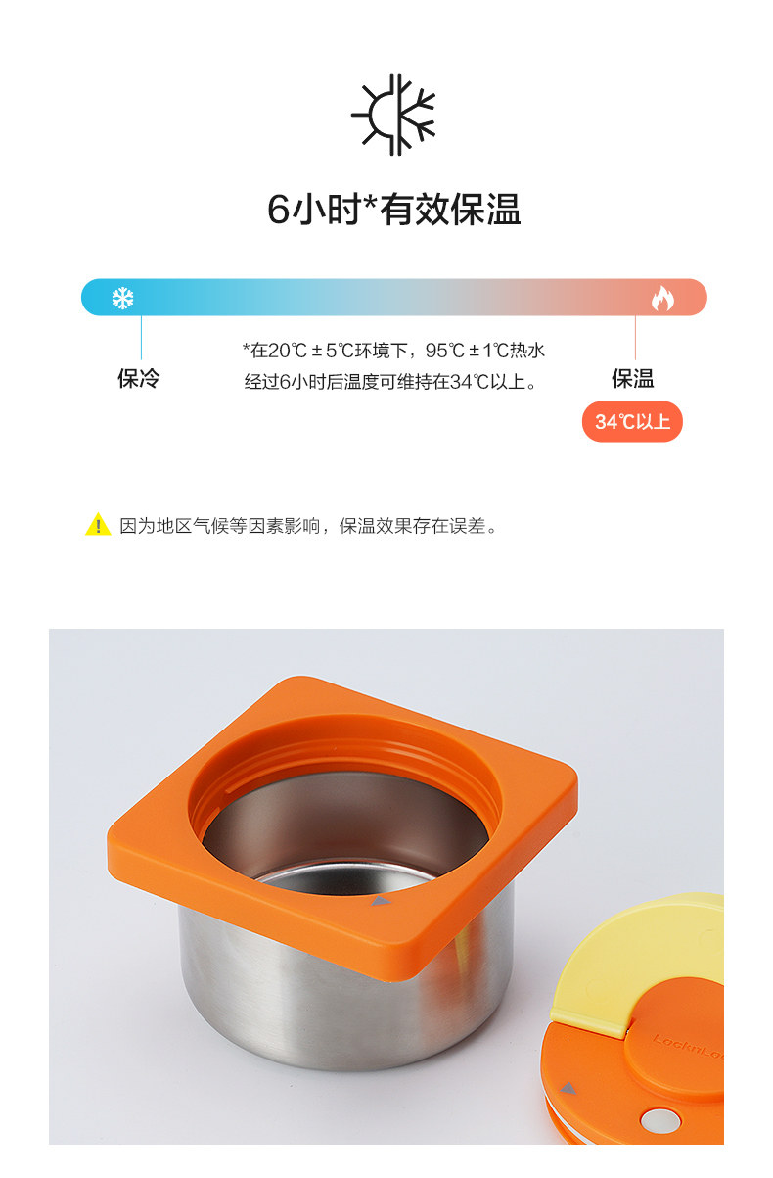Click the white snowflake icon on the gradient bar
773x1178 pixels.
(x=123, y=298)
